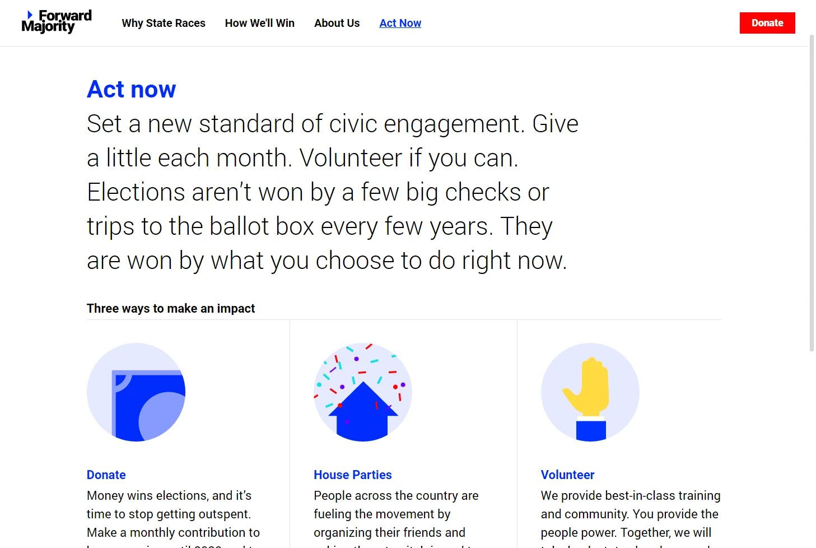Open the Why State Races menu item

point(164,23)
